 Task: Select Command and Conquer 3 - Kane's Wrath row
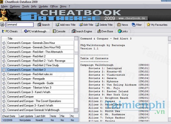[38, 106]
